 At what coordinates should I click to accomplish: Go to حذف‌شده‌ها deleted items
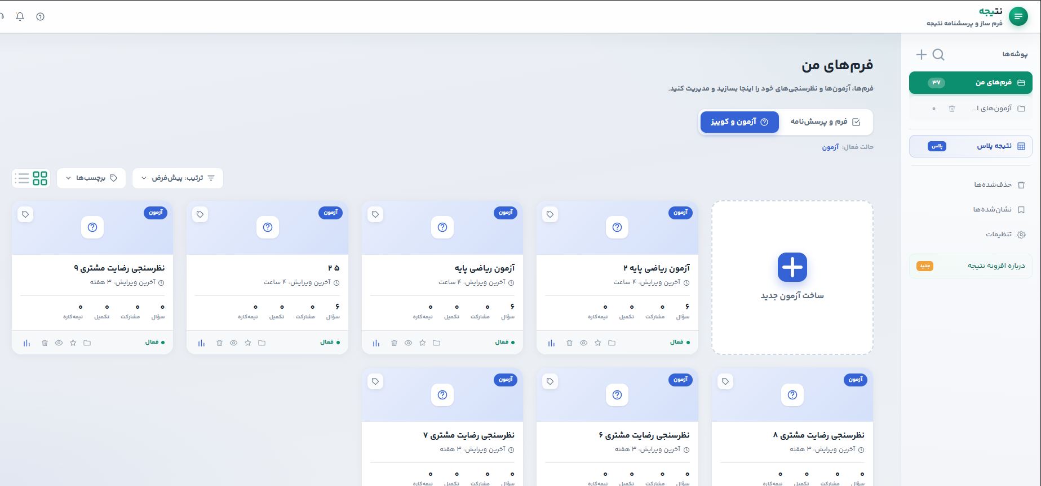[x=999, y=184]
